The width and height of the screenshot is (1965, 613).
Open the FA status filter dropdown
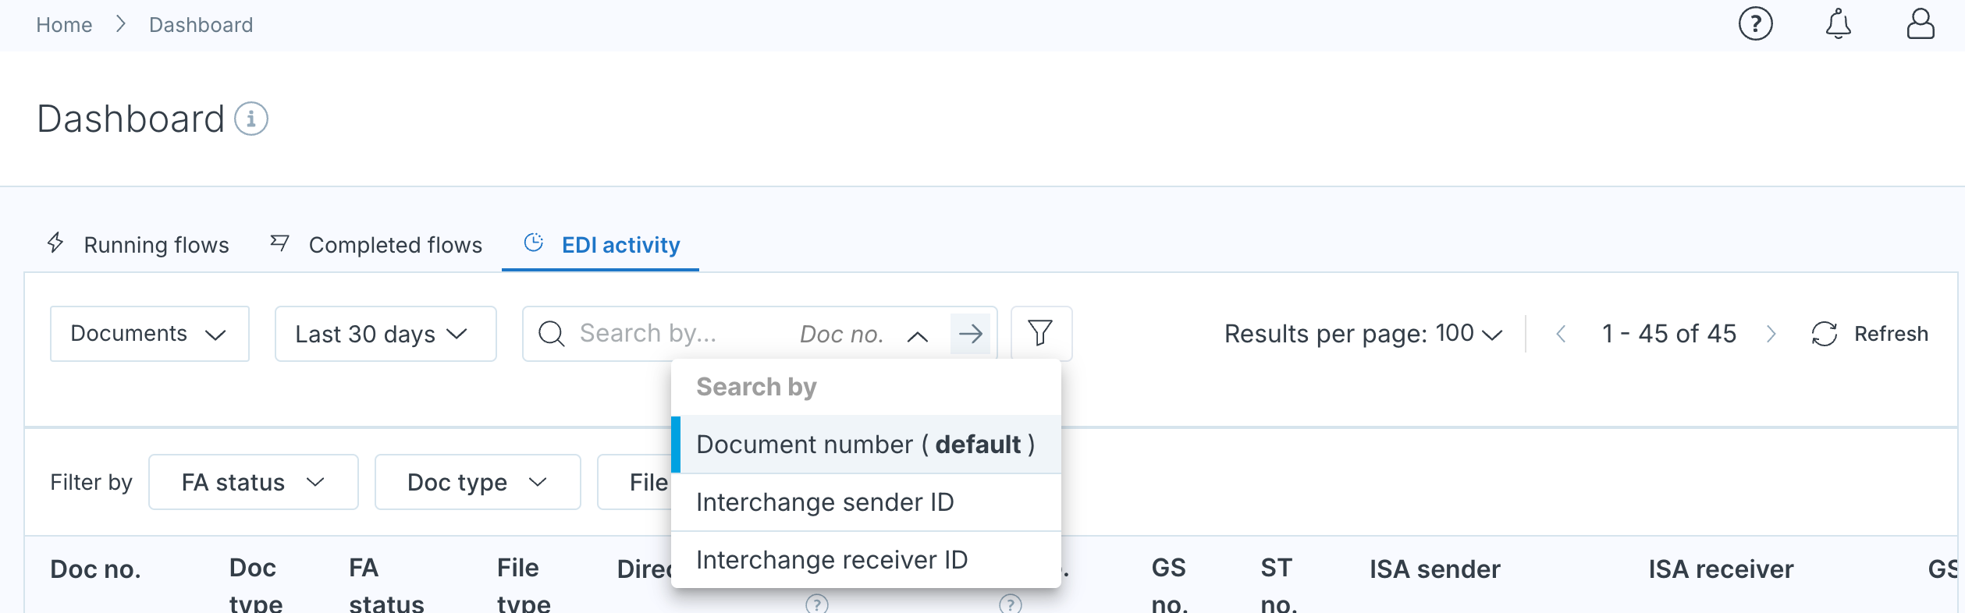tap(254, 482)
